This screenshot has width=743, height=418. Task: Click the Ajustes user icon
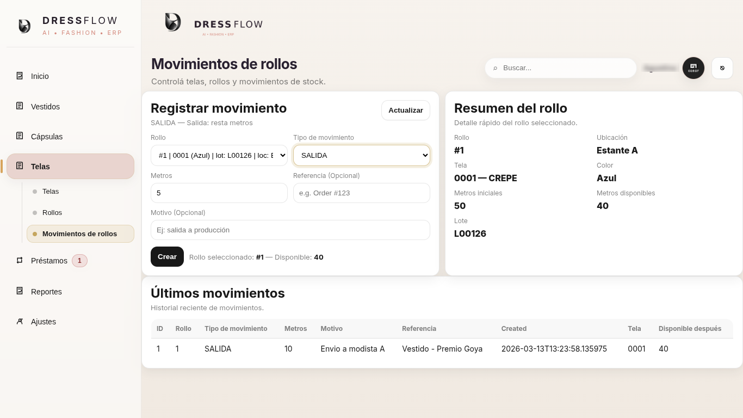[x=20, y=321]
